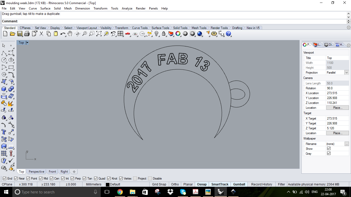The height and width of the screenshot is (197, 351).
Task: Select the Pan view hand tool
Action: pyautogui.click(x=70, y=34)
